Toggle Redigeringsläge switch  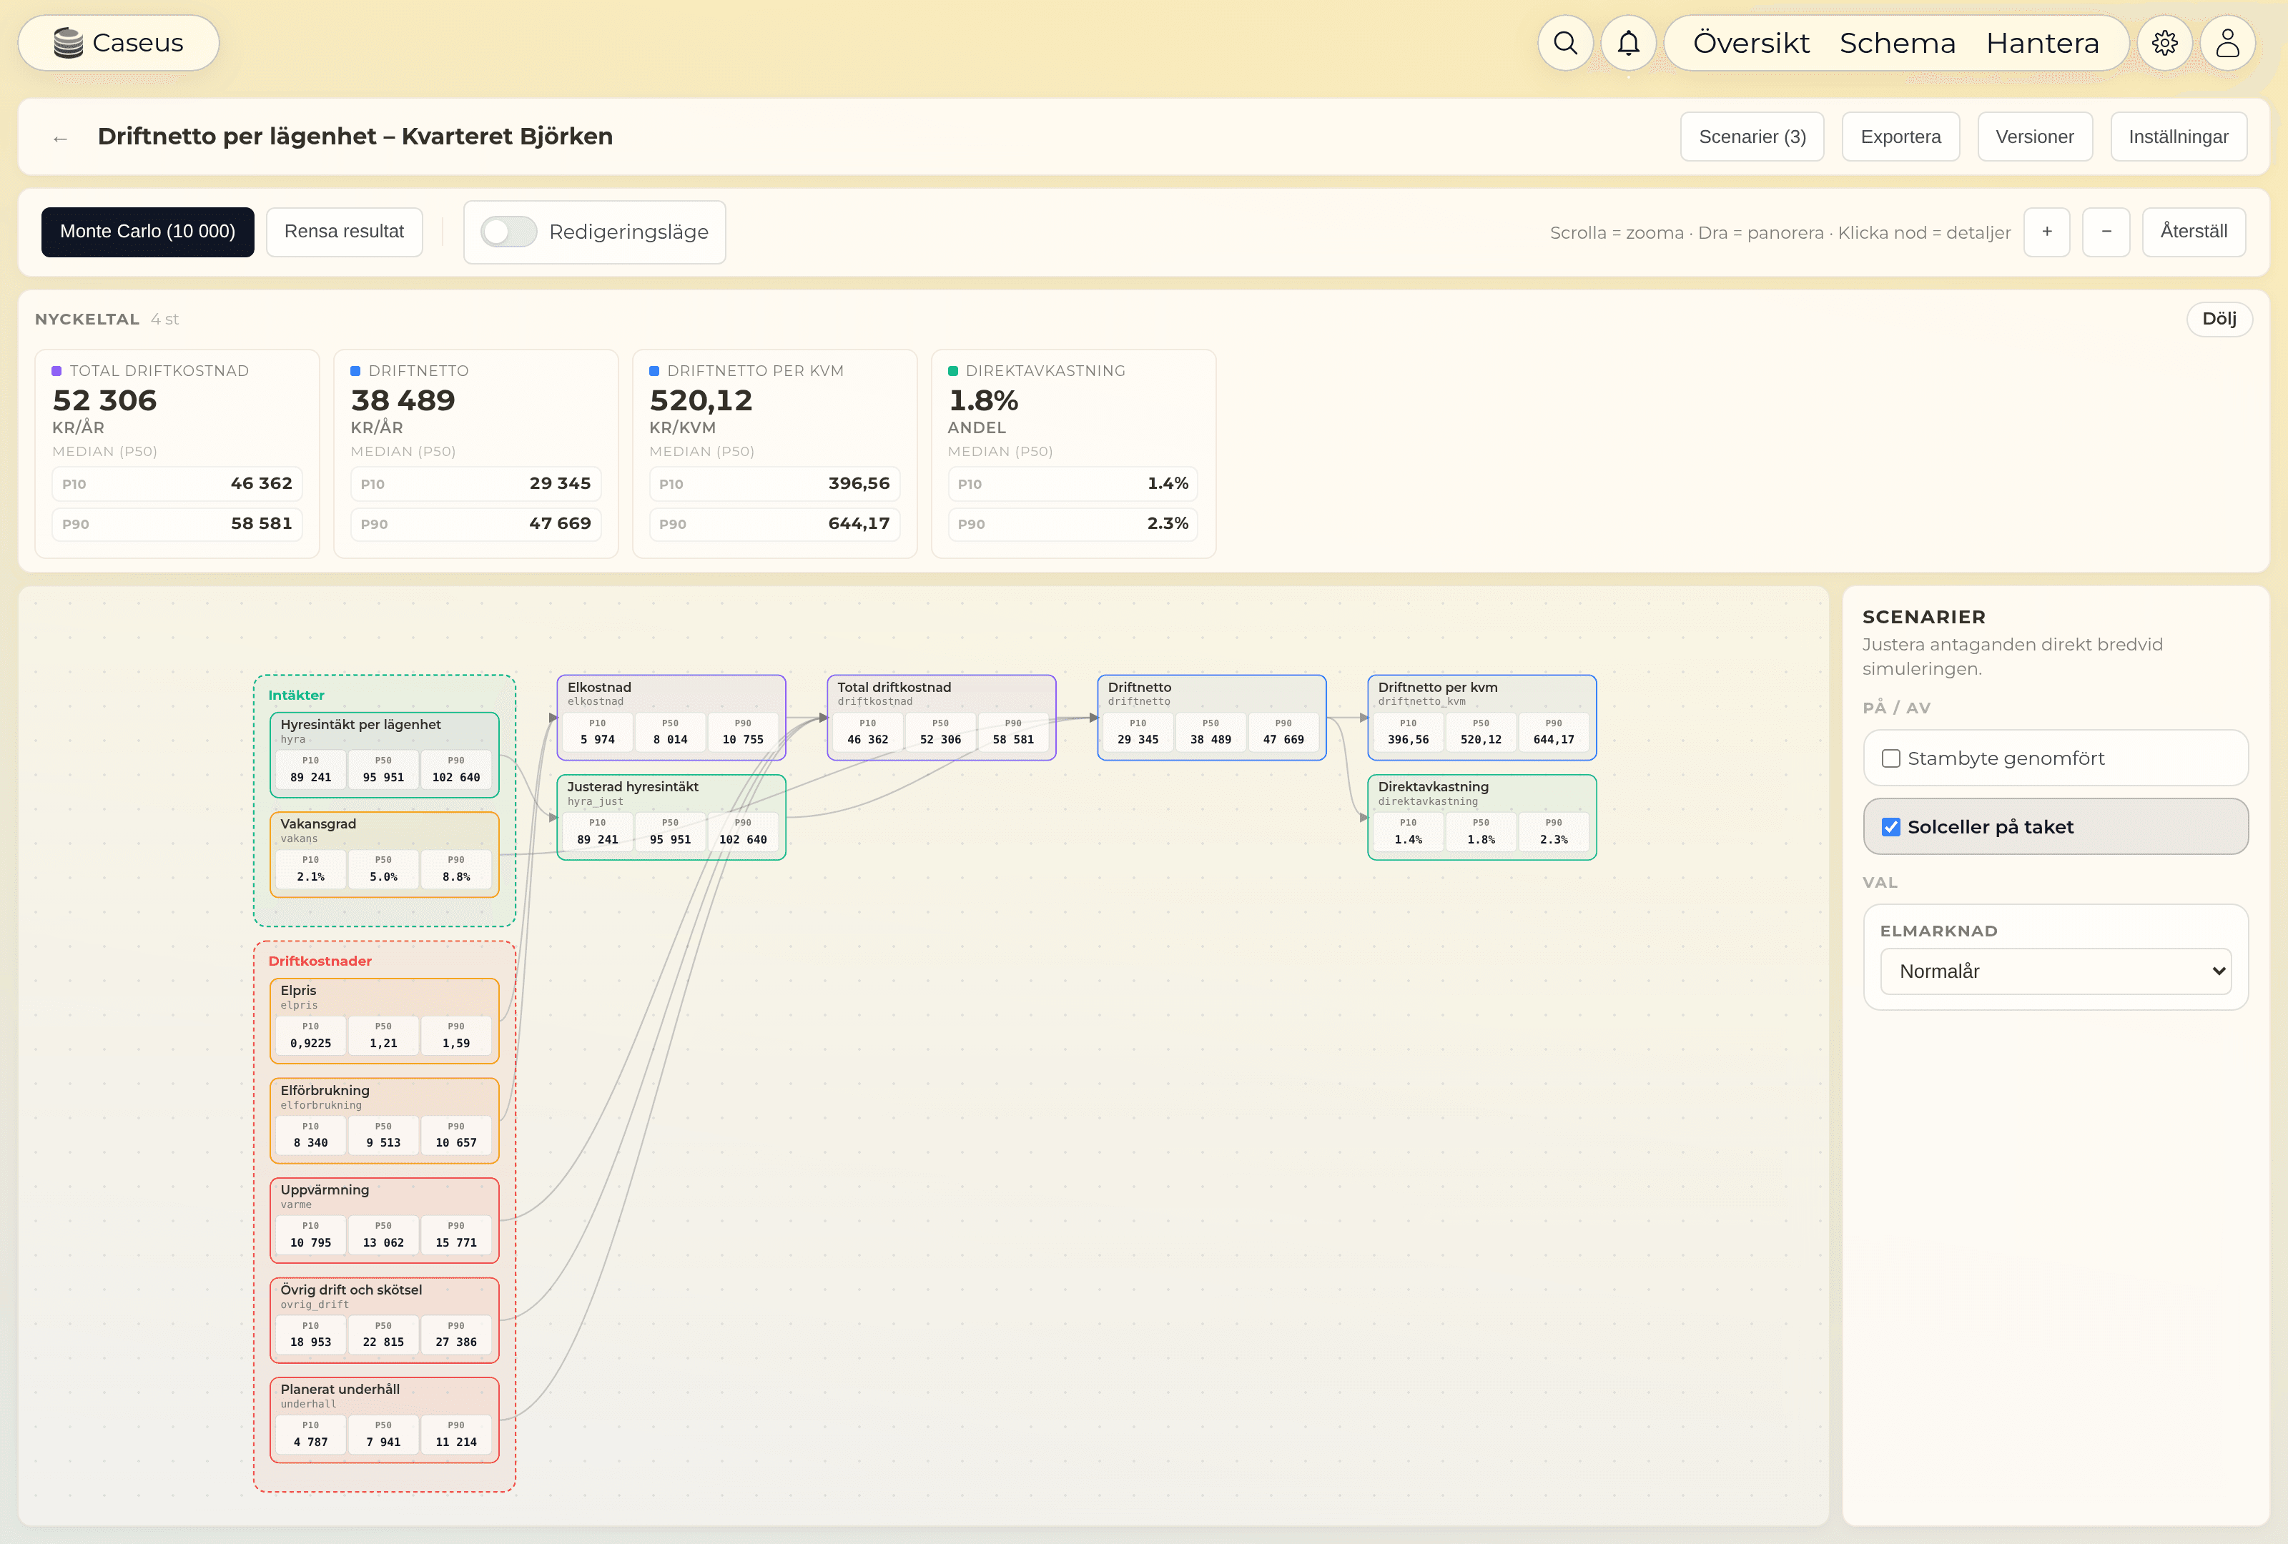(508, 232)
